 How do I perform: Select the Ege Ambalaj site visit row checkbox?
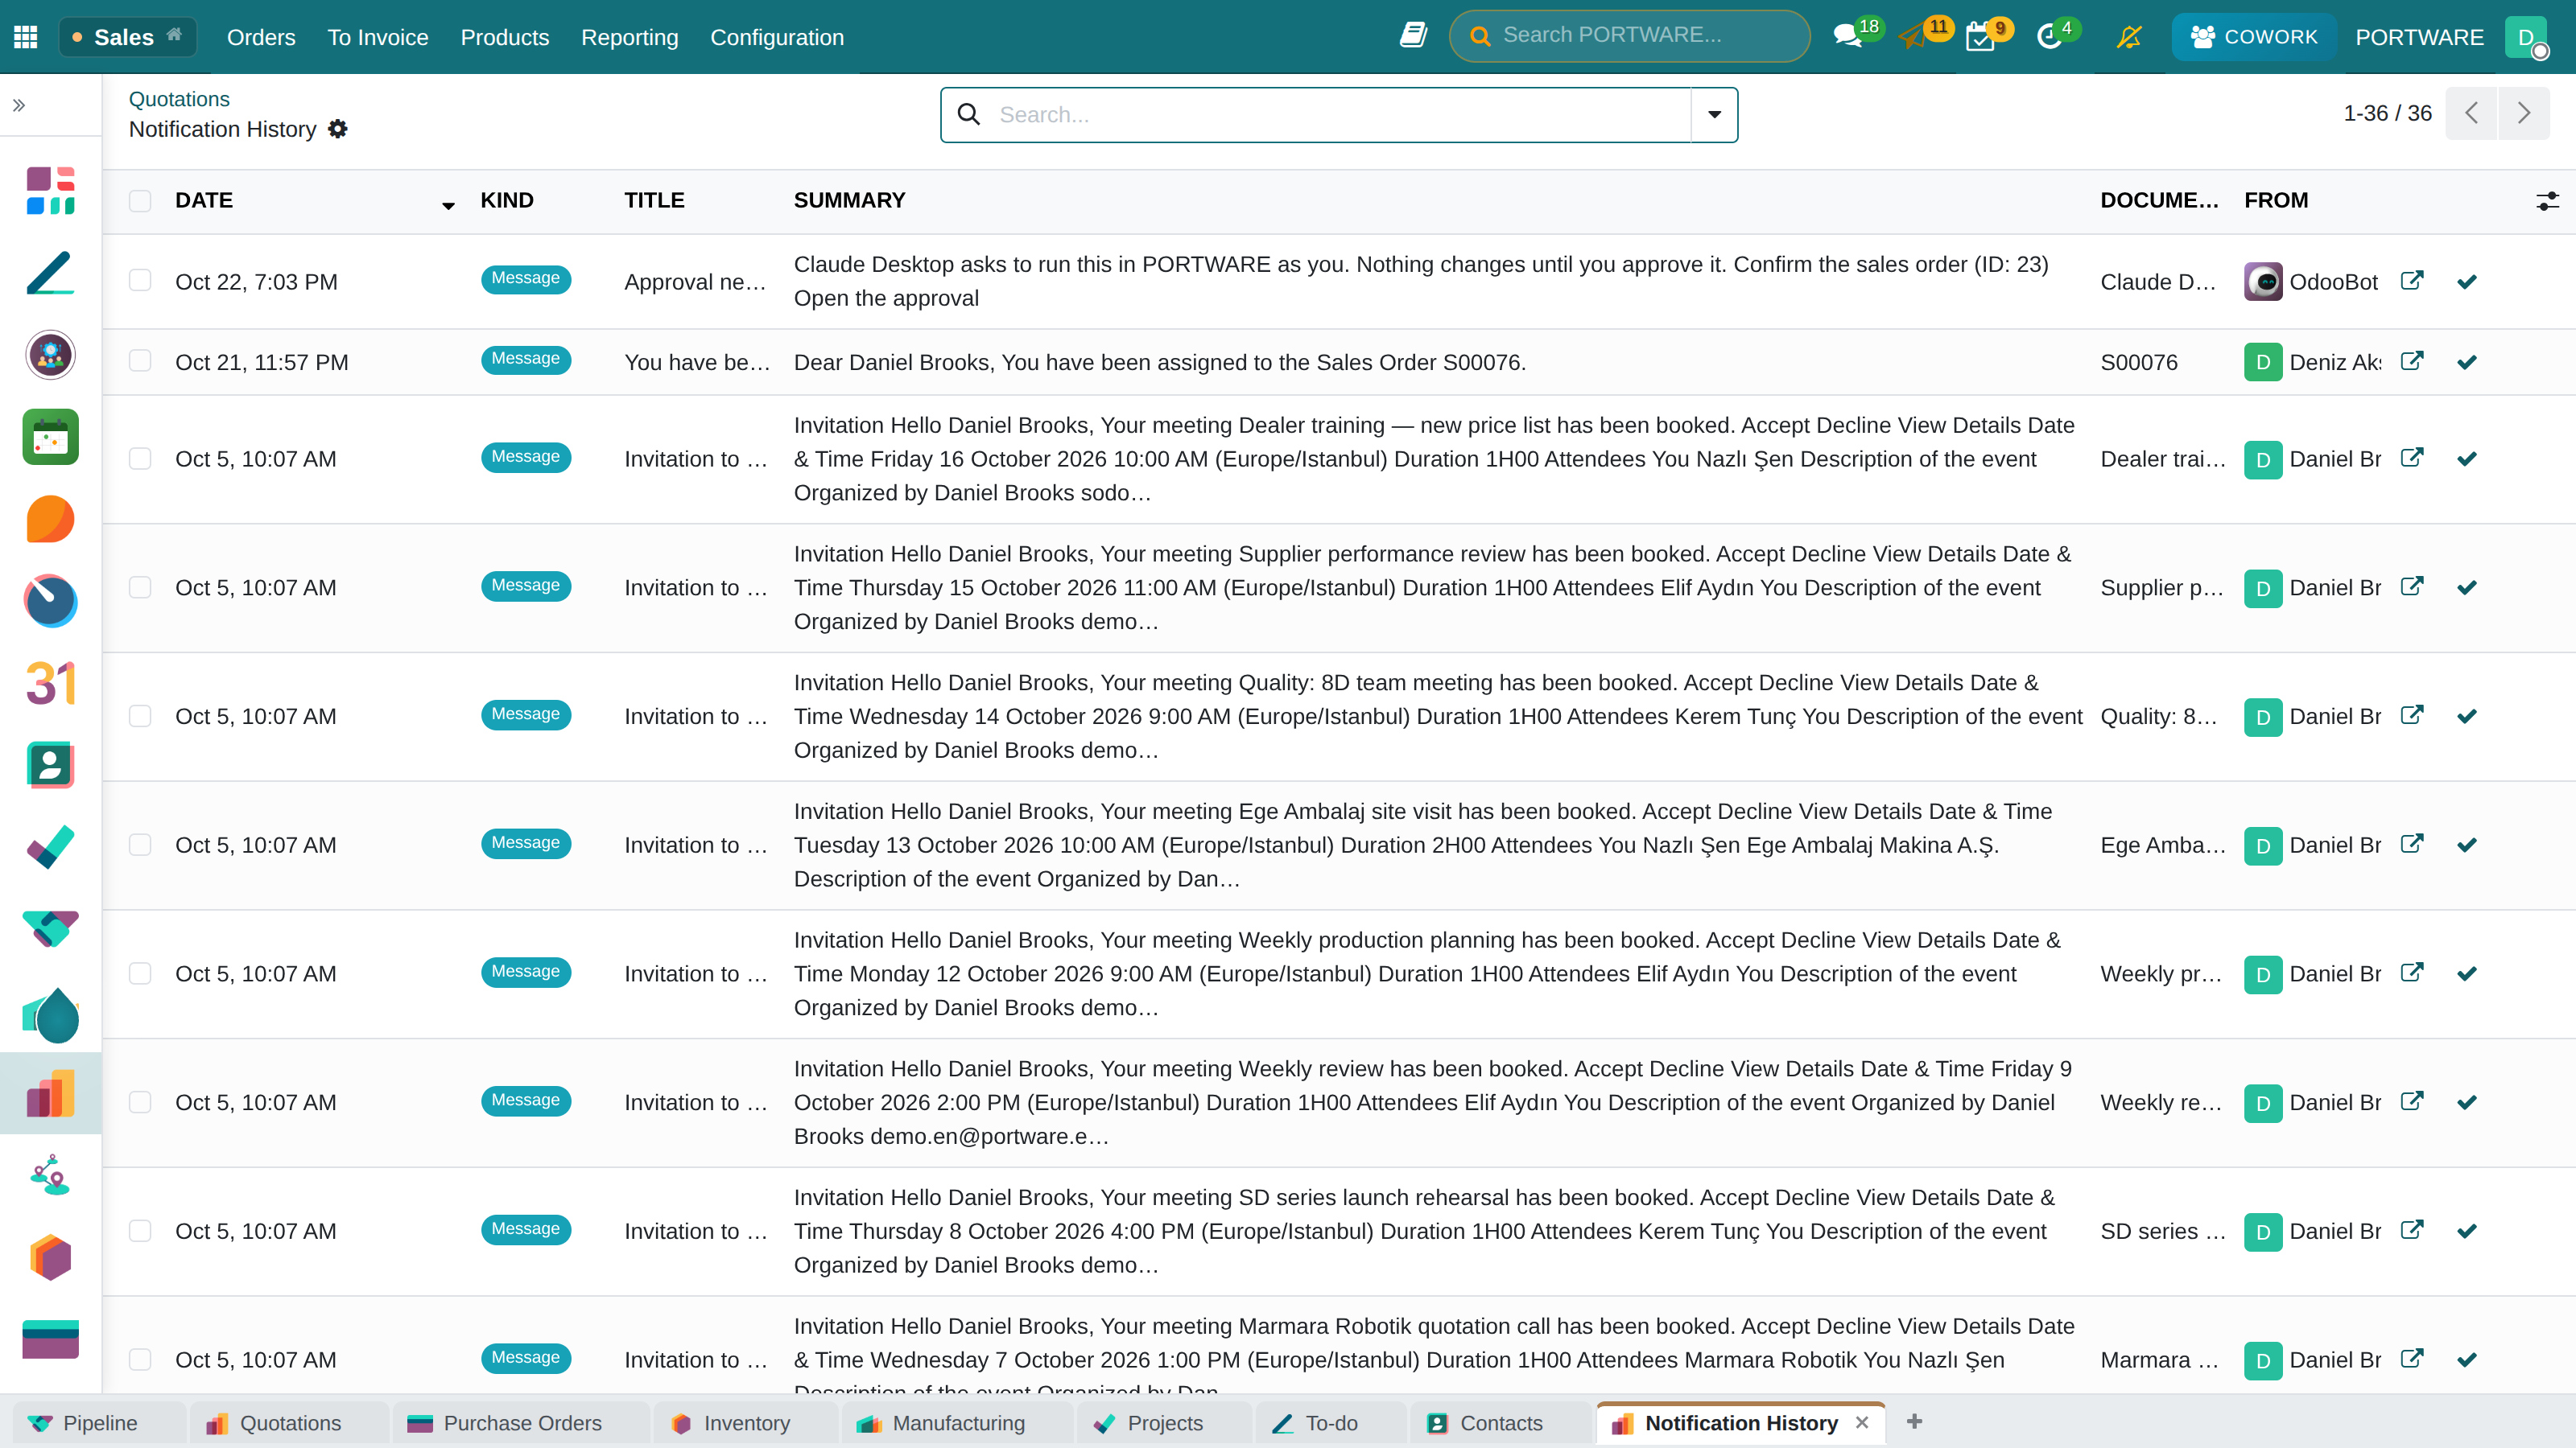[x=140, y=845]
